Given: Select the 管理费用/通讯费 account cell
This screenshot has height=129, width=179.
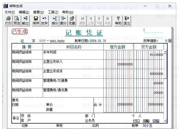Looking at the screenshot, I should [x=73, y=93].
